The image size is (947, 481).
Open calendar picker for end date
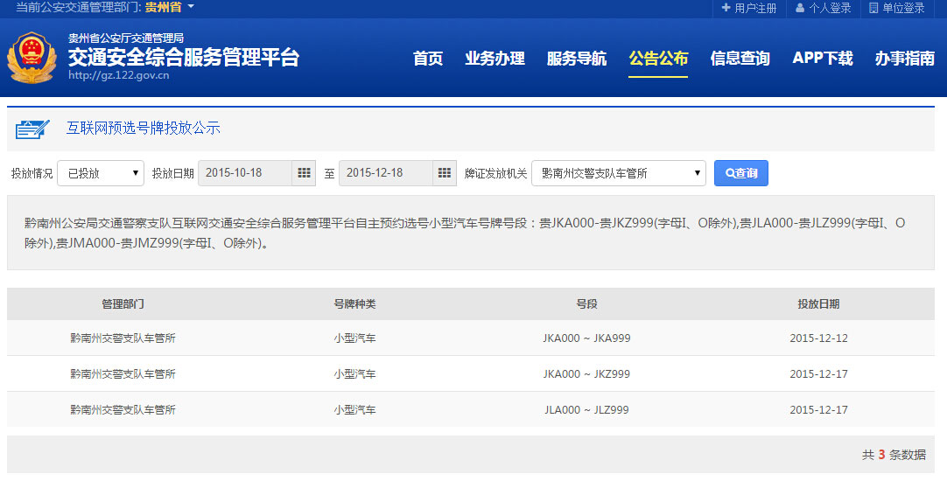point(445,173)
